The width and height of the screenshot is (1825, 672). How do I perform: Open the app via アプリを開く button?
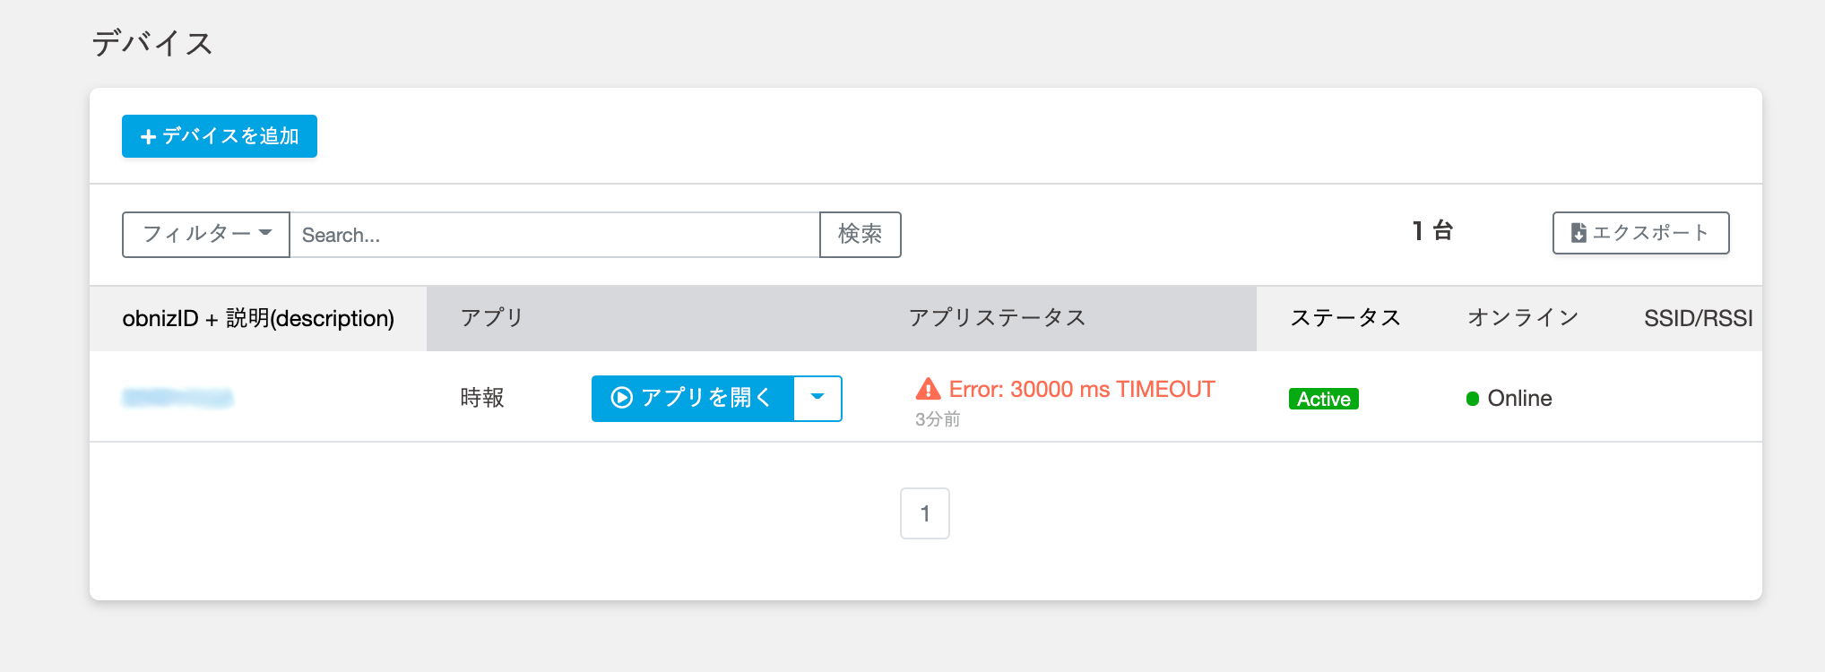click(699, 398)
